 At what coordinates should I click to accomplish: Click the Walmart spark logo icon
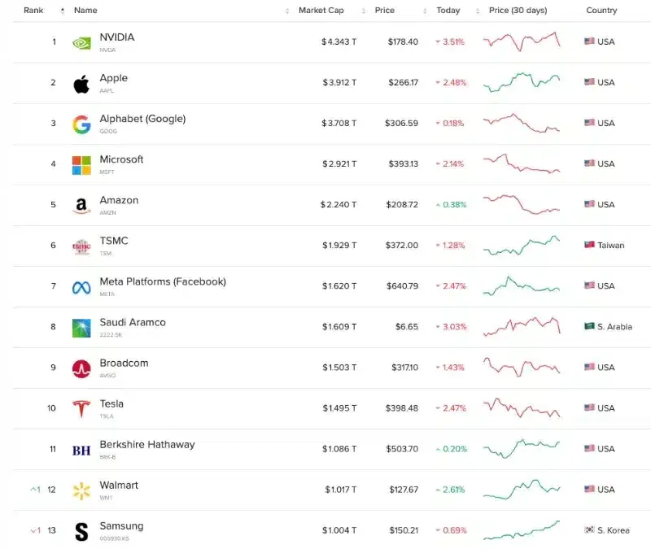[81, 490]
